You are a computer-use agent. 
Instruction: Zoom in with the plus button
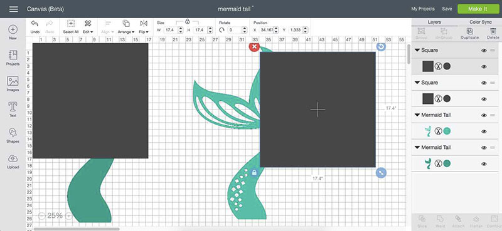68,217
